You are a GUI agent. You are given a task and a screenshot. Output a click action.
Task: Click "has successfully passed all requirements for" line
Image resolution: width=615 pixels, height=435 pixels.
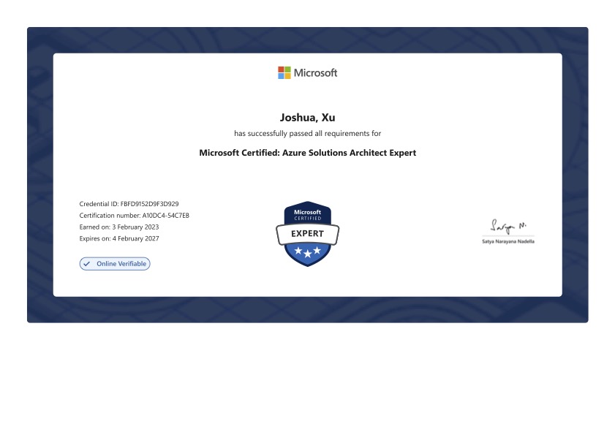(307, 133)
